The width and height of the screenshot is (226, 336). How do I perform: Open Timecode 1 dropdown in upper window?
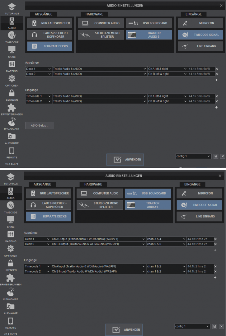39,96
